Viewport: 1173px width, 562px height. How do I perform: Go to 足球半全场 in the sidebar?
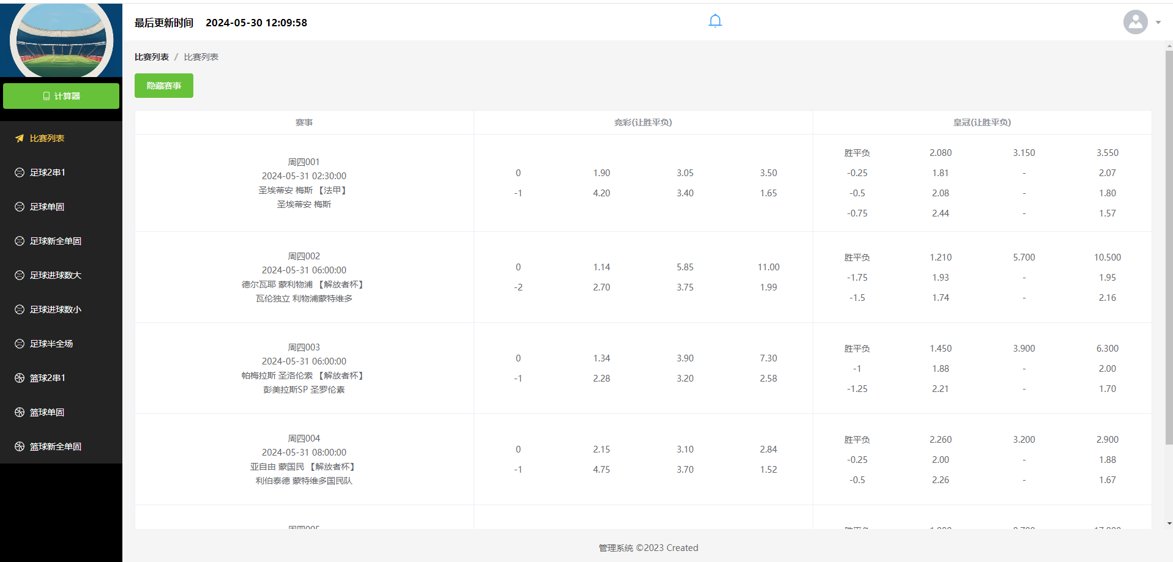[51, 344]
